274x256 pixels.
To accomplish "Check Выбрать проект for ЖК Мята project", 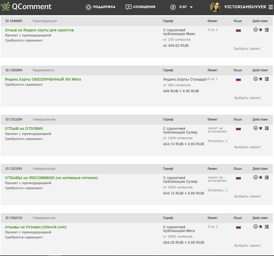I will click(264, 98).
